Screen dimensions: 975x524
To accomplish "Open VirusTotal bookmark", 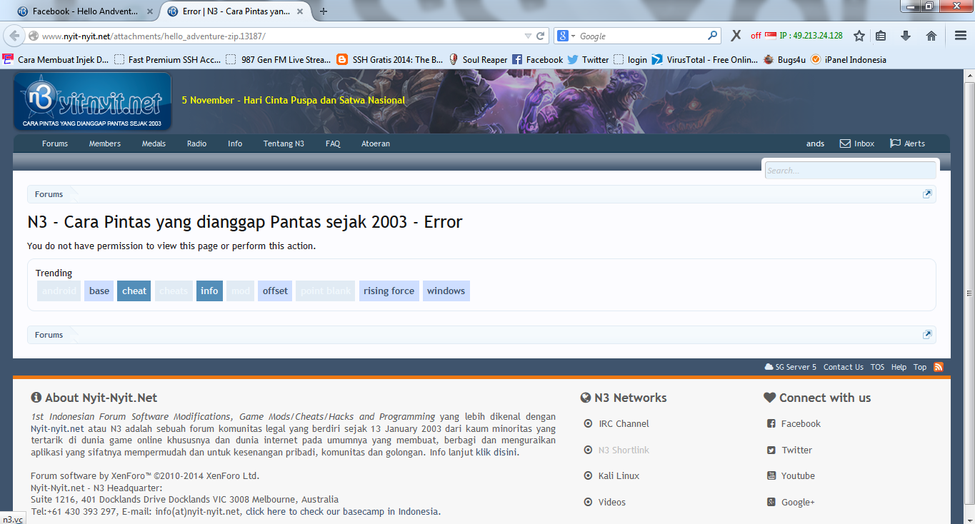I will pos(705,60).
